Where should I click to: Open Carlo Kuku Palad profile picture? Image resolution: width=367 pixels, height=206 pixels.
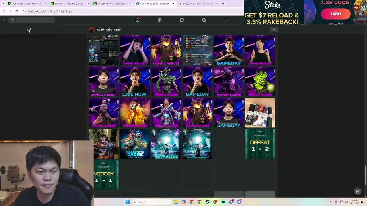coord(92,29)
